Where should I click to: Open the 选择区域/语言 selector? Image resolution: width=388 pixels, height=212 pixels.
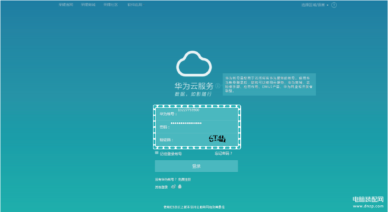(x=315, y=5)
